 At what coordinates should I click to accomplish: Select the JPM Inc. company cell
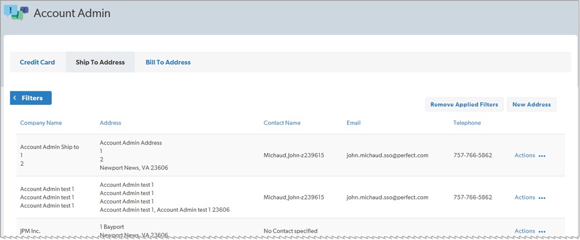pos(31,231)
